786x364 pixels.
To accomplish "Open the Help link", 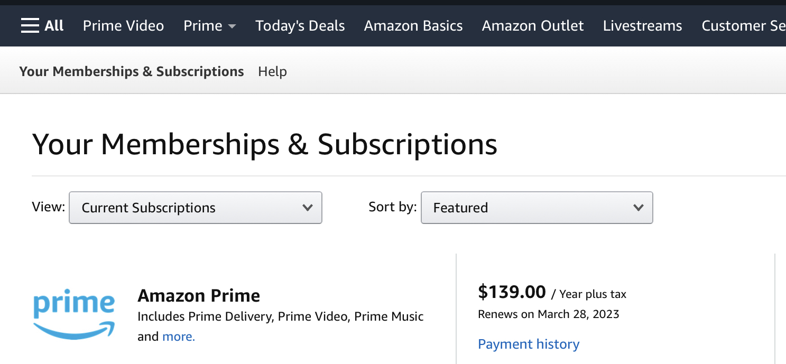I will [x=272, y=71].
